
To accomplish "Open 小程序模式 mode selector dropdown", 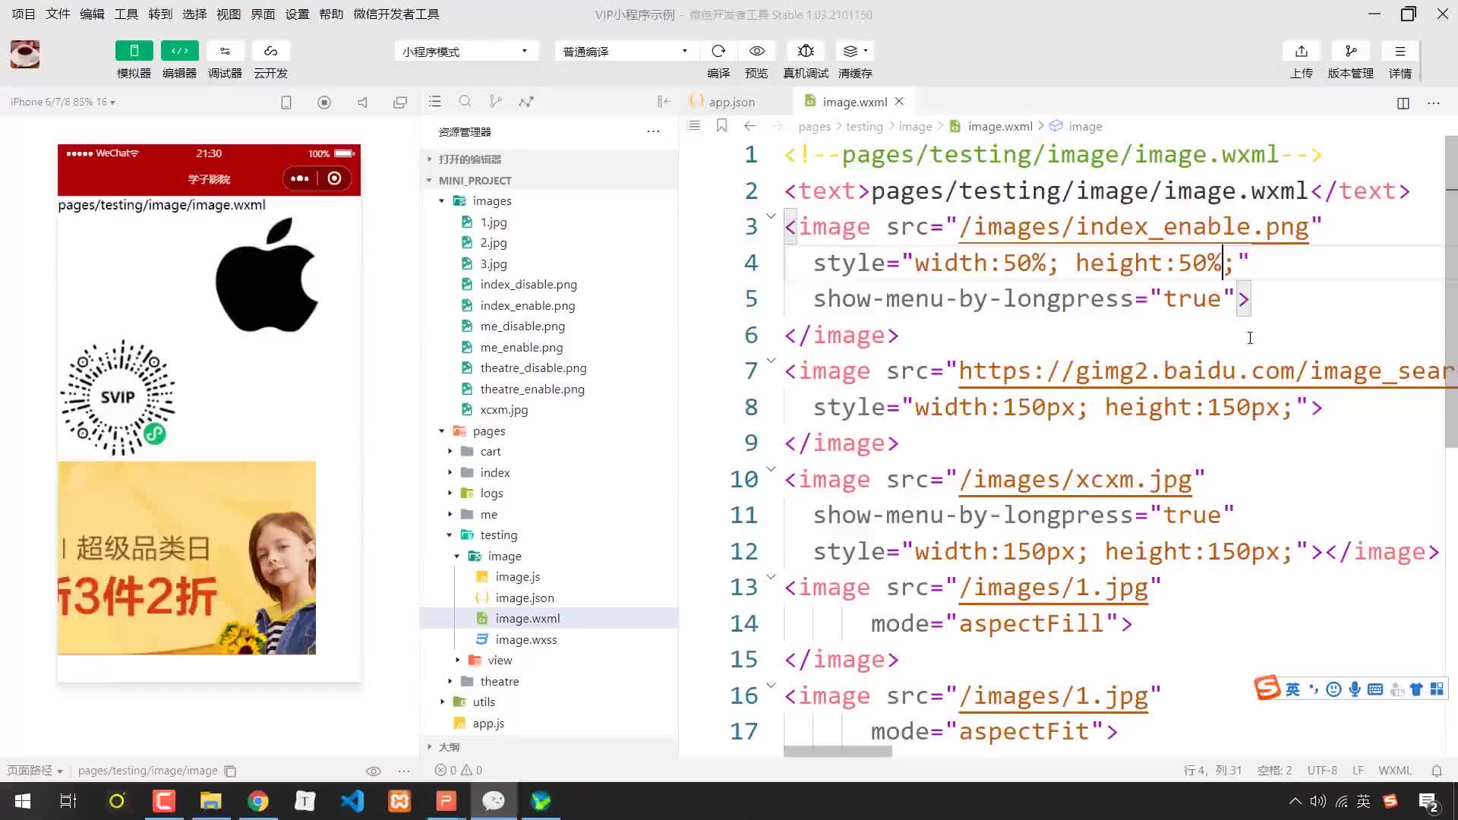I will pos(467,51).
